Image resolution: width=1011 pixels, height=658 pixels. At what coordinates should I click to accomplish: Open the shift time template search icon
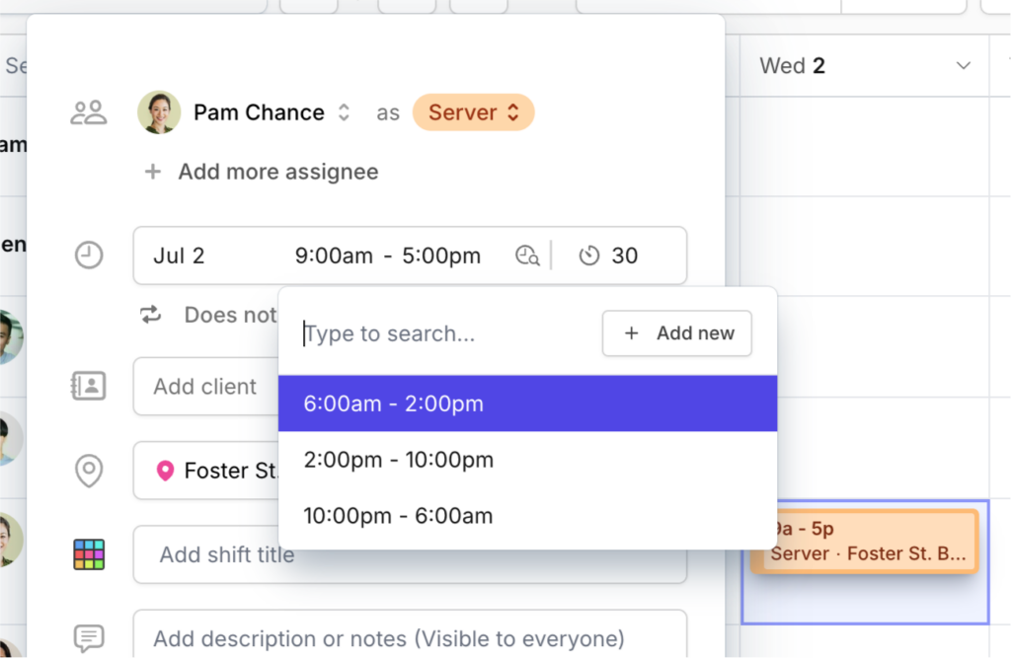527,256
